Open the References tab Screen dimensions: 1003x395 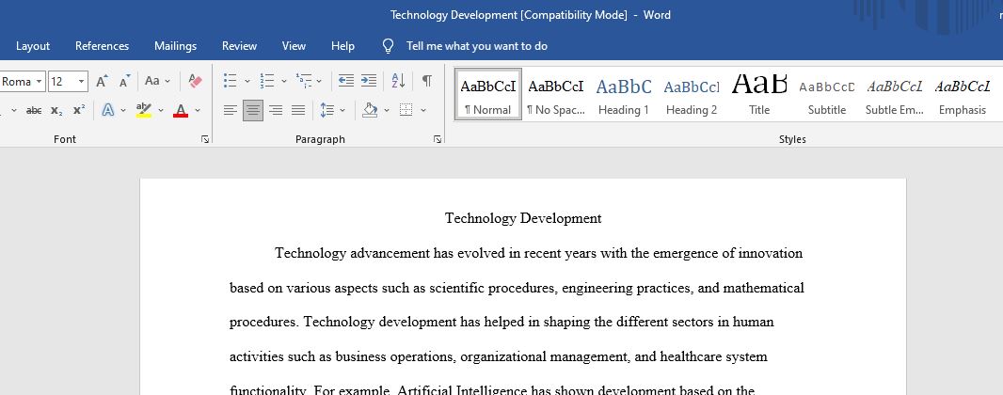pos(103,46)
